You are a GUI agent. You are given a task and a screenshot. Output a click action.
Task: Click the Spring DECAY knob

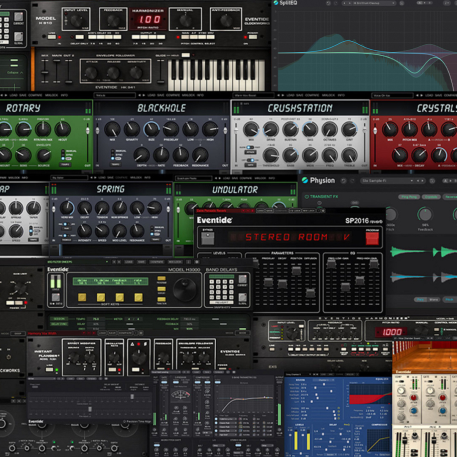84,208
